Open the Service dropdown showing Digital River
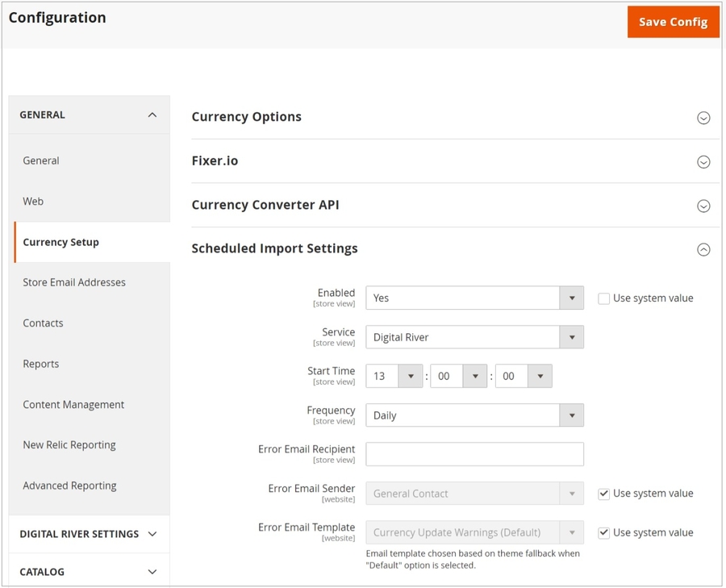The width and height of the screenshot is (726, 588). tap(474, 337)
